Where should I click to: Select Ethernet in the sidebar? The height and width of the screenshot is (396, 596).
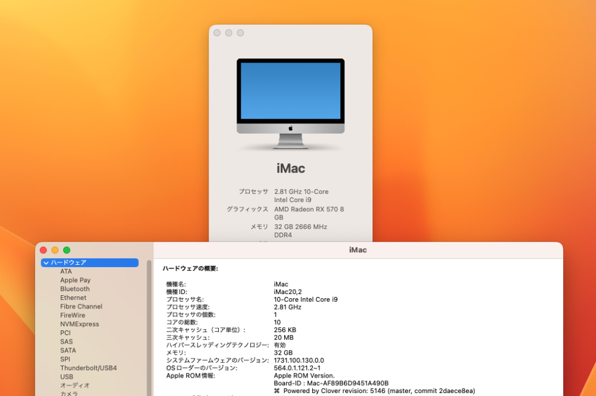pyautogui.click(x=73, y=298)
